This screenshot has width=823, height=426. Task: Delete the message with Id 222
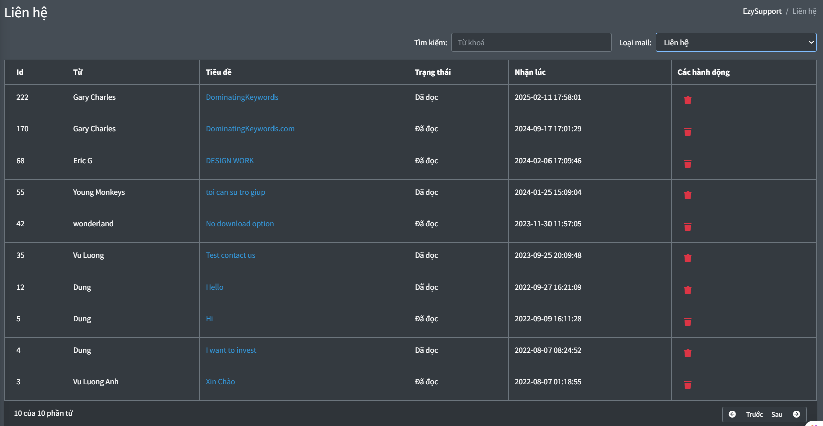pos(688,100)
